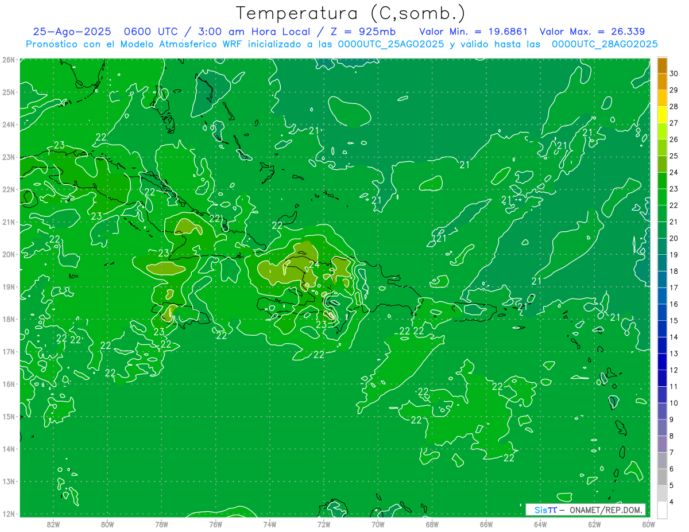The height and width of the screenshot is (532, 689).
Task: Click the "64W" longitude axis label
Action: coord(540,524)
